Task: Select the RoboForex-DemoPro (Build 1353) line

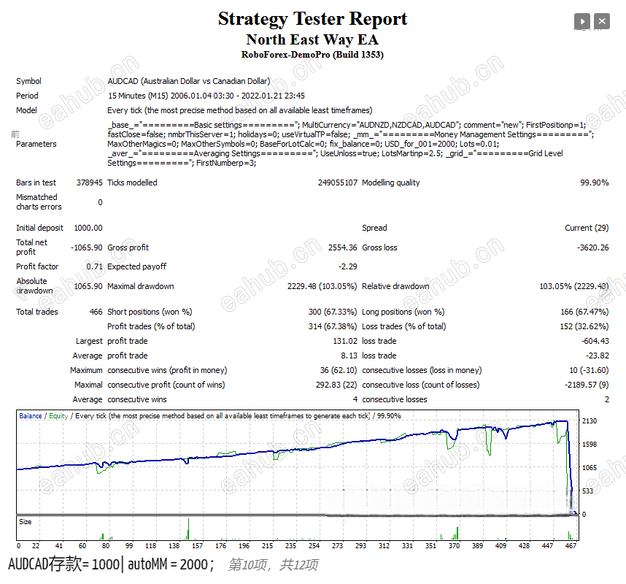Action: [312, 55]
